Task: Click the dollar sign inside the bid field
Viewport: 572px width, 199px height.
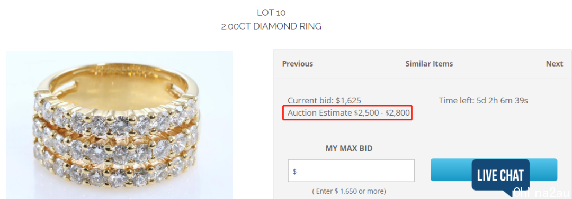Action: [x=294, y=171]
